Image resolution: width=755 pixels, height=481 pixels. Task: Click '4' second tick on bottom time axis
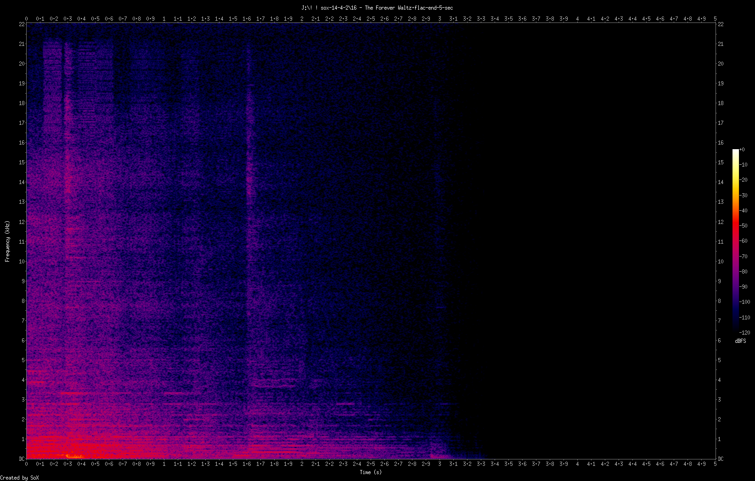[x=577, y=464]
